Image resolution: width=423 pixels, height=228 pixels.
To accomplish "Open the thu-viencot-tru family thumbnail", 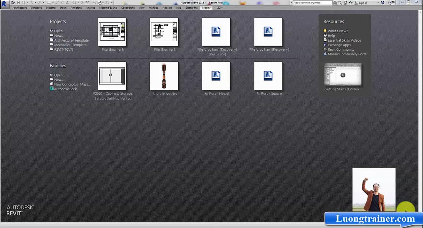I will 164,76.
